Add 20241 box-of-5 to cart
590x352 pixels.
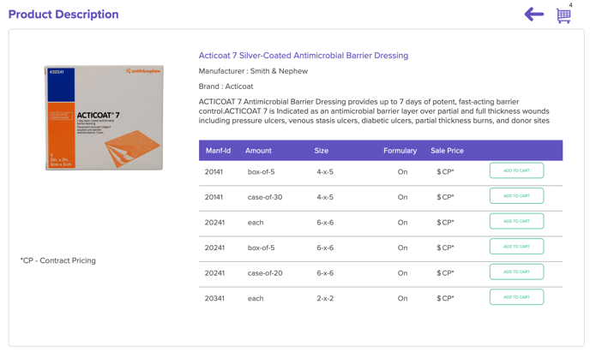516,247
